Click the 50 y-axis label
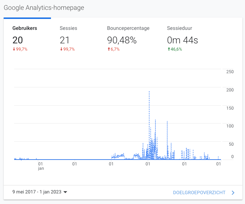The height and width of the screenshot is (204, 245). click(x=231, y=144)
